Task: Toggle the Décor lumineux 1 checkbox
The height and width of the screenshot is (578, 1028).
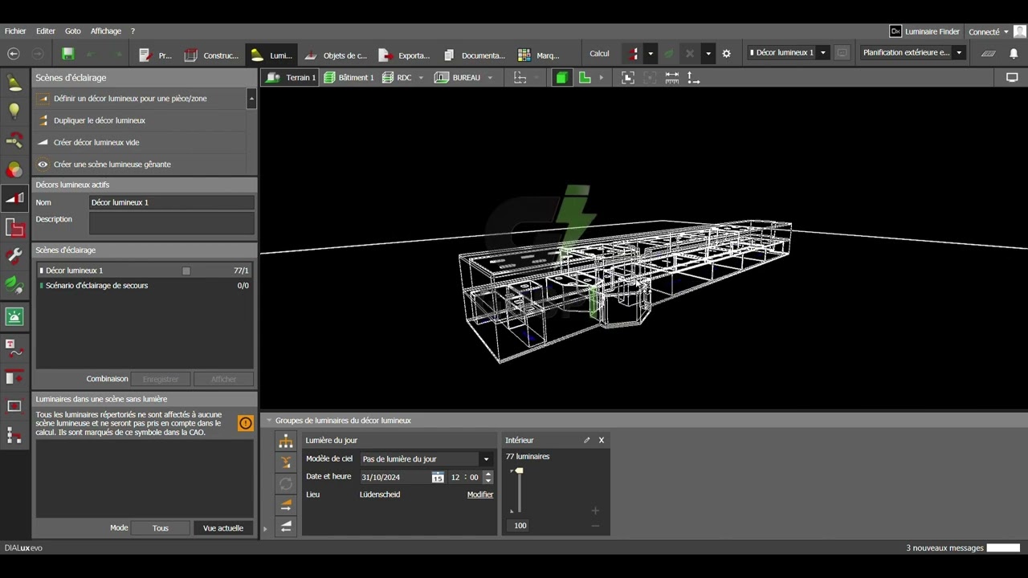Action: tap(186, 271)
